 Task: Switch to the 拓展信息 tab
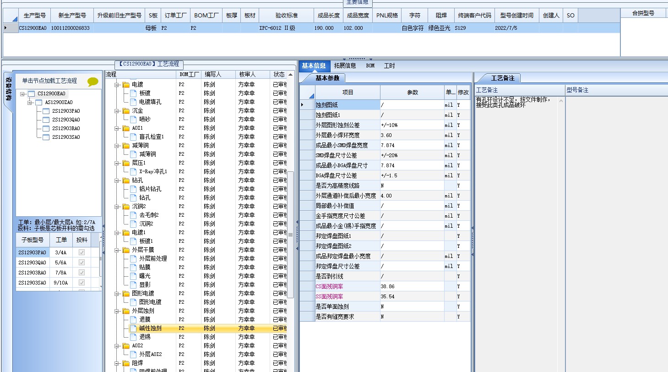pyautogui.click(x=345, y=66)
